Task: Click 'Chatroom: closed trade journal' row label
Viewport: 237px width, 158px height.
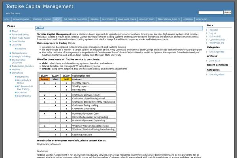Action: click(88, 98)
